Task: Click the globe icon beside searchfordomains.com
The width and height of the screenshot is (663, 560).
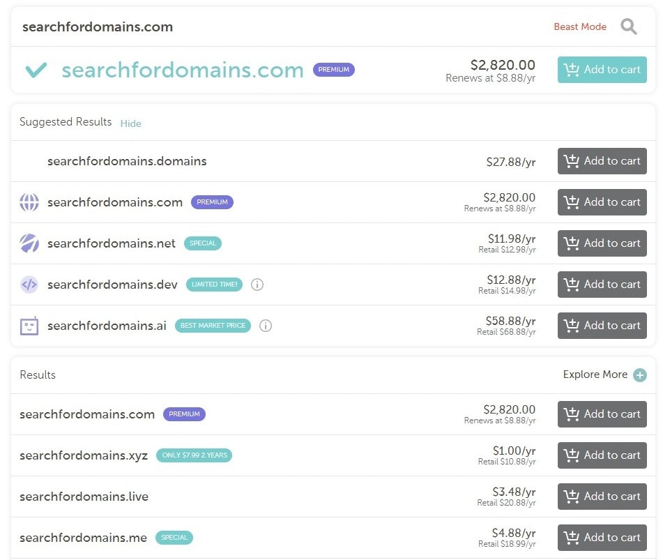Action: (29, 202)
